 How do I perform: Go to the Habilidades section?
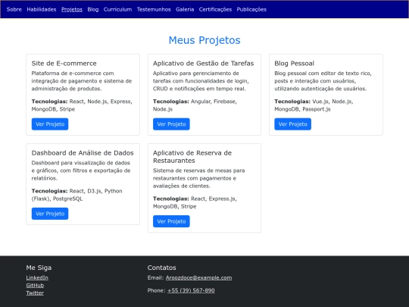point(42,9)
